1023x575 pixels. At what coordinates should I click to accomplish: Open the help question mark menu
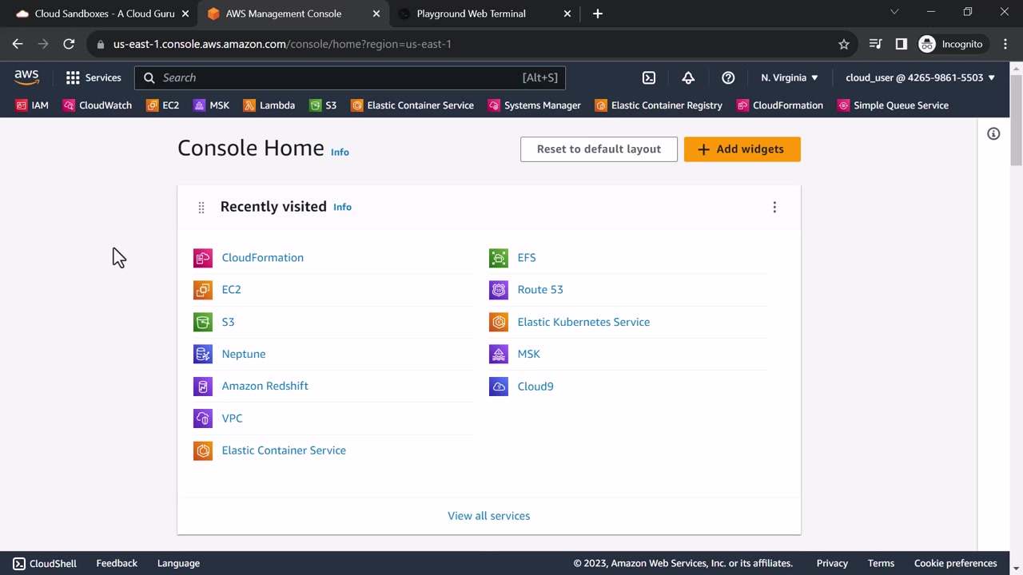728,77
